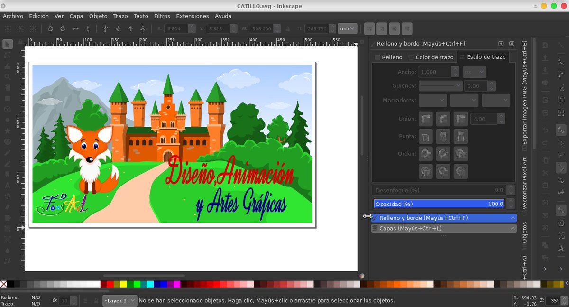Rotate selection 90 degrees clockwise
Image resolution: width=569 pixels, height=307 pixels.
pyautogui.click(x=63, y=28)
